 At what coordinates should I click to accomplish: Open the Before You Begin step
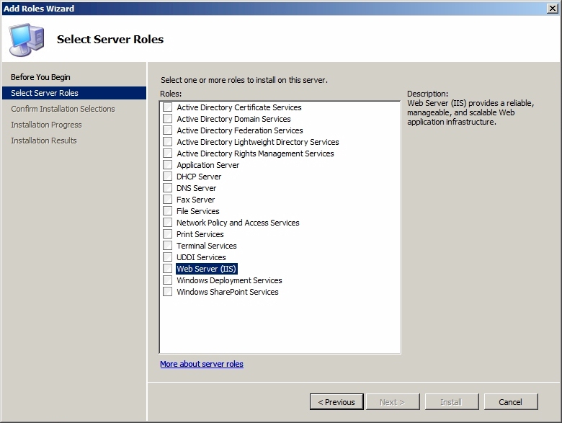click(x=40, y=77)
